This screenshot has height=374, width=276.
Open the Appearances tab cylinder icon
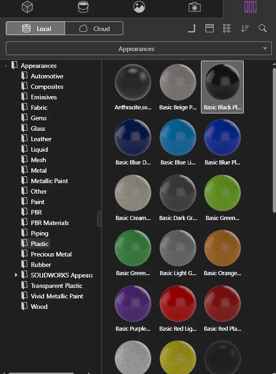[x=83, y=7]
